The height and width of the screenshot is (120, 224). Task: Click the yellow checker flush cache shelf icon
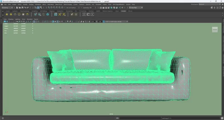coord(64,15)
